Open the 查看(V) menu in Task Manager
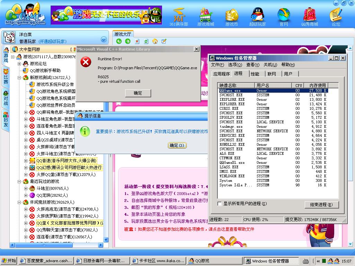The height and width of the screenshot is (266, 355). 253,65
